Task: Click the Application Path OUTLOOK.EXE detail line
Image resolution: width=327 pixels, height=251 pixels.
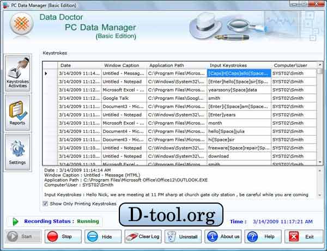Action: (x=126, y=180)
